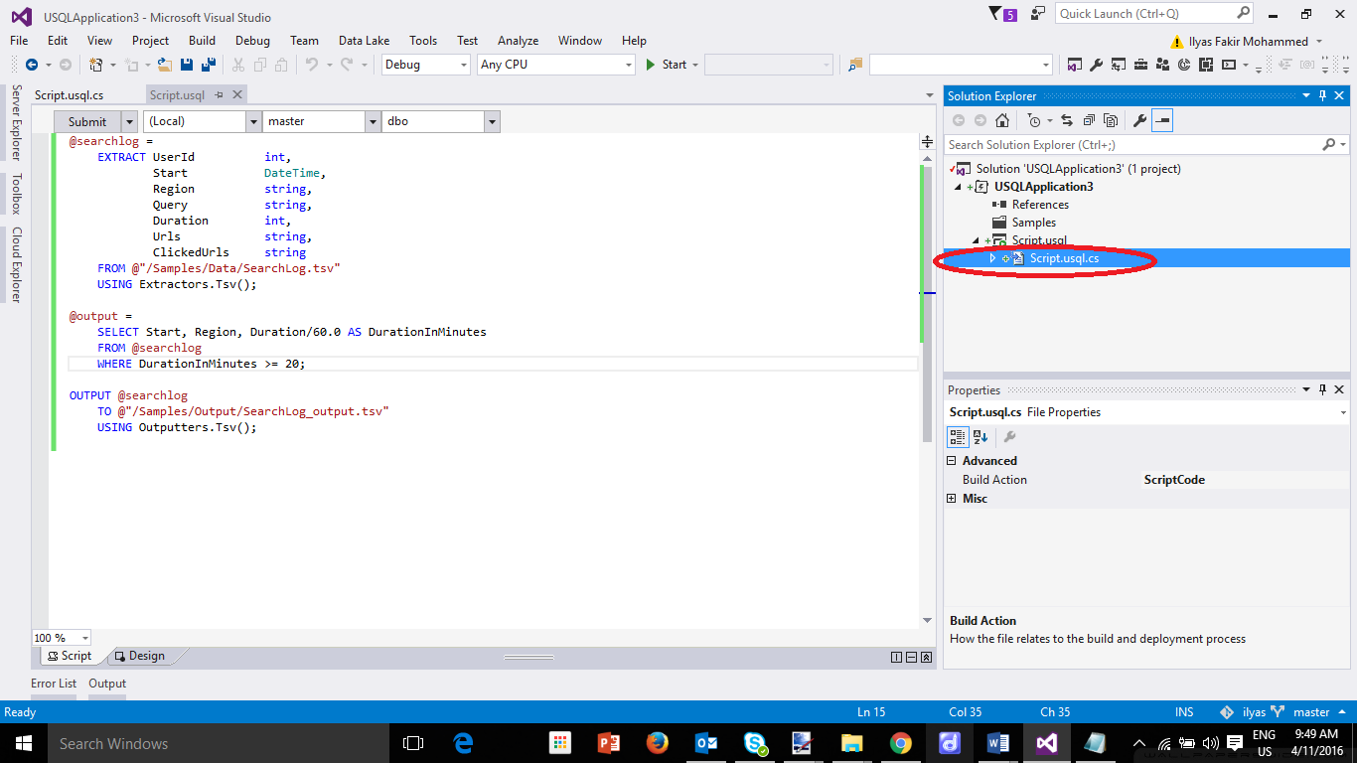Click the Submit button
Viewport: 1357px width, 763px height.
click(87, 120)
